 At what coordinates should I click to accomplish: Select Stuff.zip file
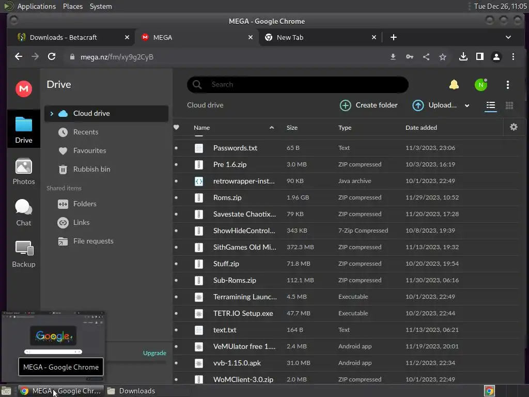point(346,264)
